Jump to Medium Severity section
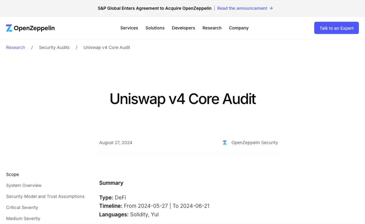This screenshot has height=224, width=365. tap(23, 219)
